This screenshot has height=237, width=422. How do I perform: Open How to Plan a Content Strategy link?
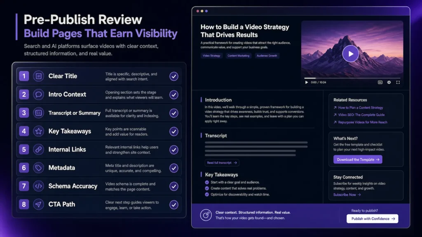point(360,108)
